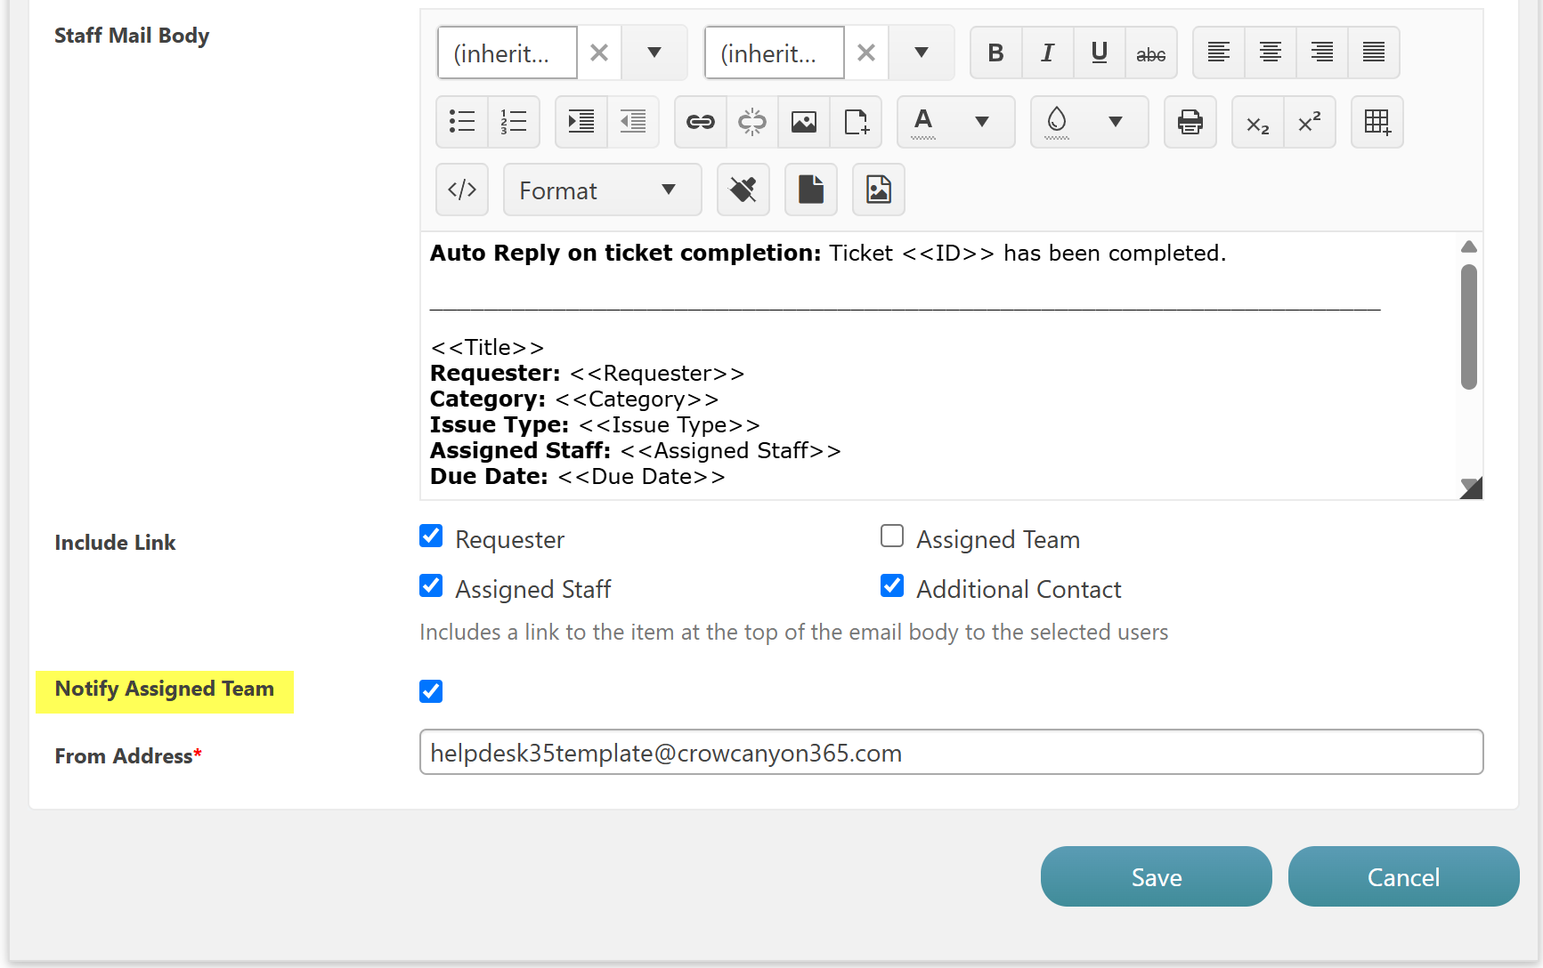
Task: Apply superscript formatting
Action: [1309, 122]
